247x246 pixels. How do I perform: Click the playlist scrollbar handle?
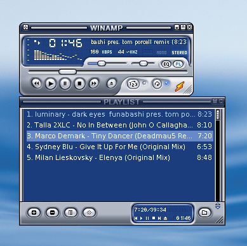[x=218, y=115]
